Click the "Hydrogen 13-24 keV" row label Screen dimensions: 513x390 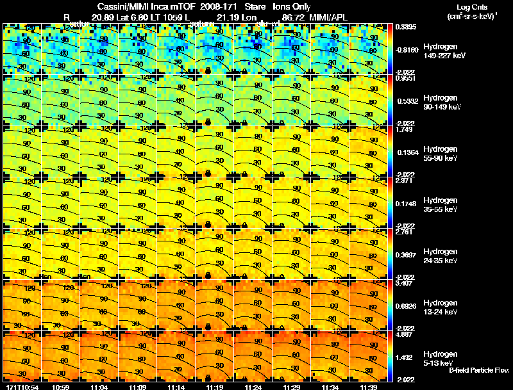441,307
